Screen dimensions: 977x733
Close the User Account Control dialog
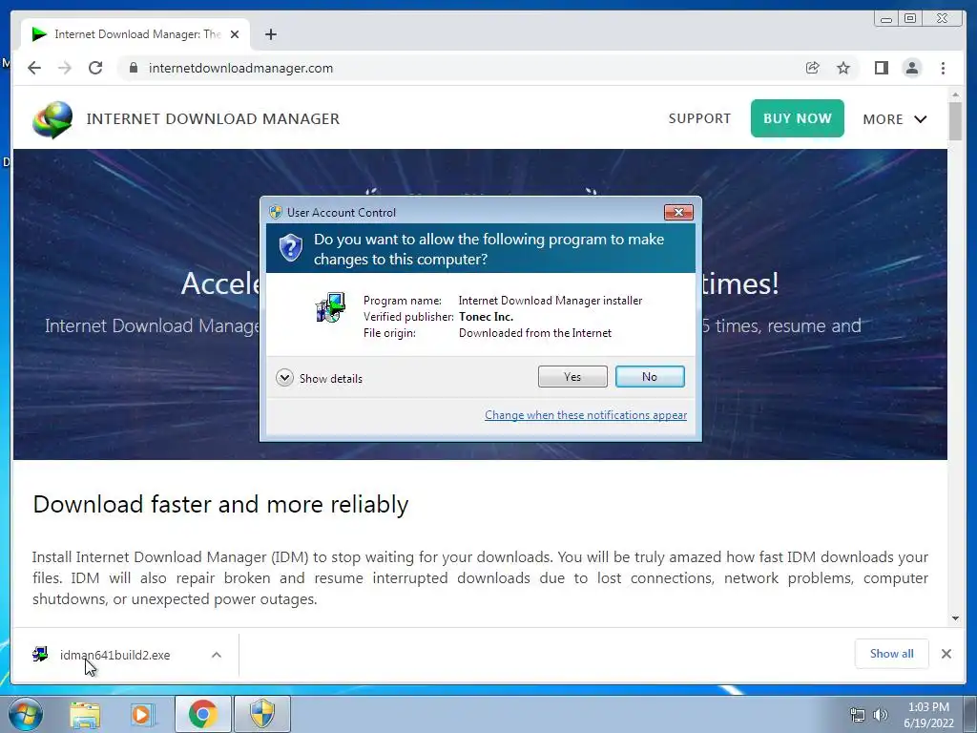tap(678, 213)
